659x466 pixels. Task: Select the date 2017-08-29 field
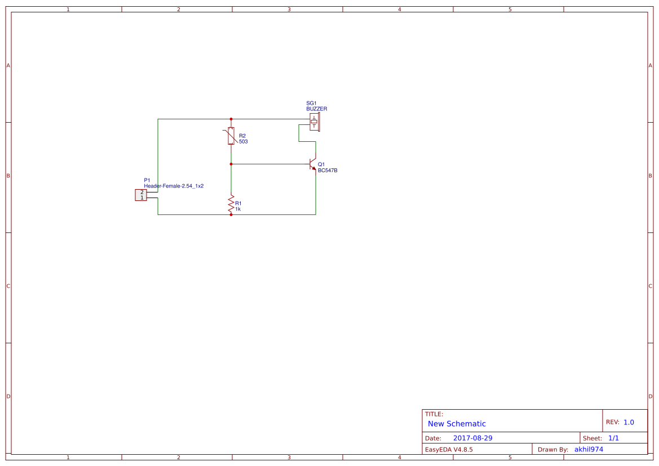pyautogui.click(x=472, y=438)
